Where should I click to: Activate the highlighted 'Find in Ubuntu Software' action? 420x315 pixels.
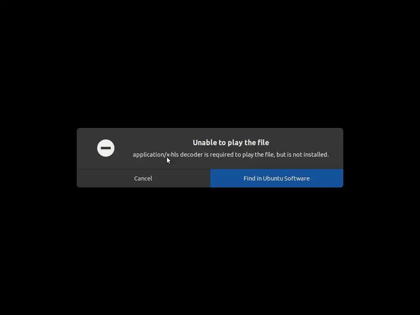click(x=277, y=178)
